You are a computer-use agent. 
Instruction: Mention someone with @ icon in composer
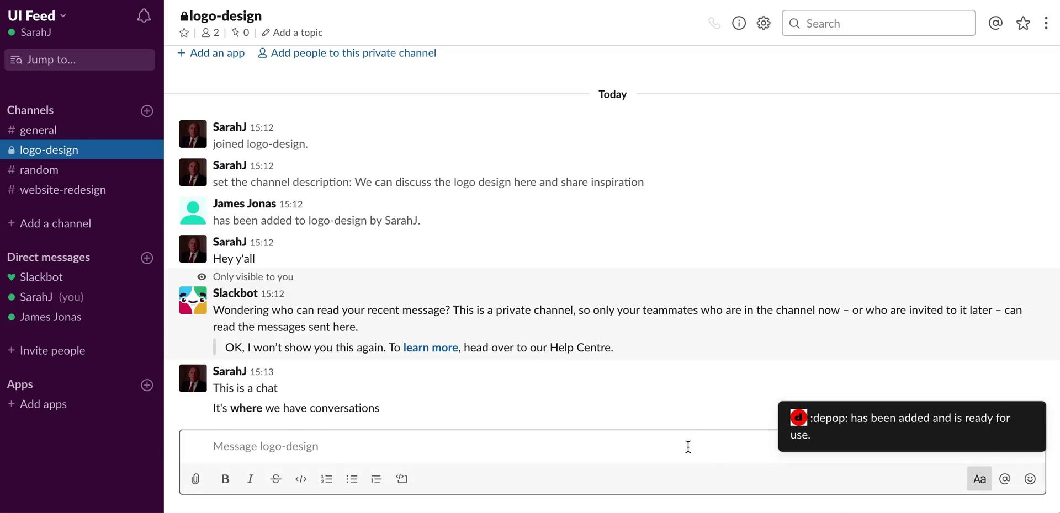1005,479
